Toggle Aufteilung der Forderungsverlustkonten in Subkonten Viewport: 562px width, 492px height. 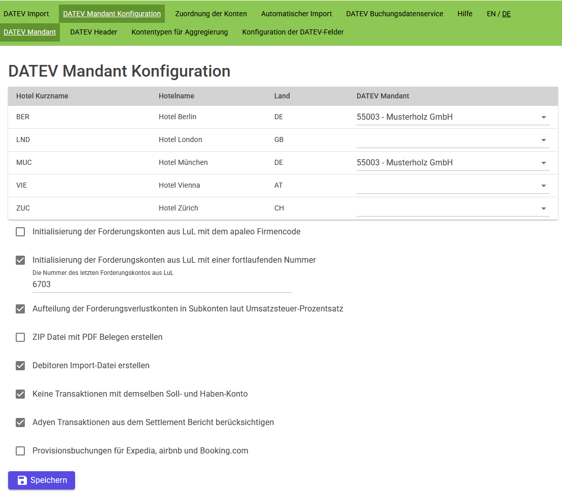tap(20, 309)
